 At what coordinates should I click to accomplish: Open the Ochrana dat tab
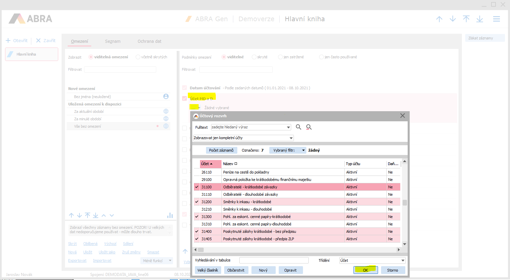[149, 41]
